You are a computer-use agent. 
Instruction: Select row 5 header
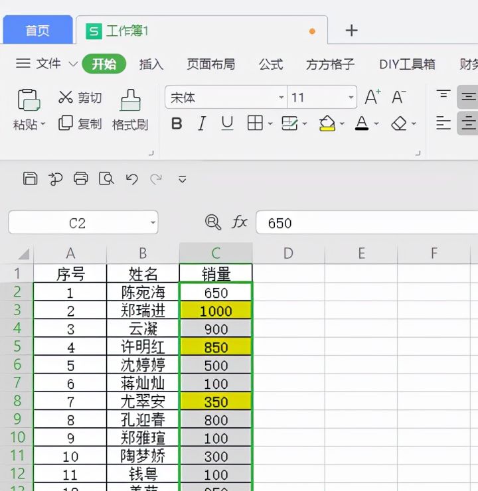(17, 346)
